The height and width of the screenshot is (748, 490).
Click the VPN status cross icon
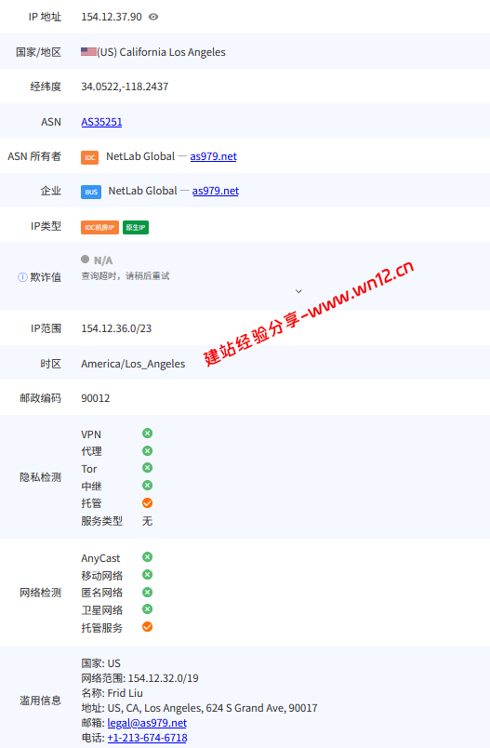[x=147, y=434]
